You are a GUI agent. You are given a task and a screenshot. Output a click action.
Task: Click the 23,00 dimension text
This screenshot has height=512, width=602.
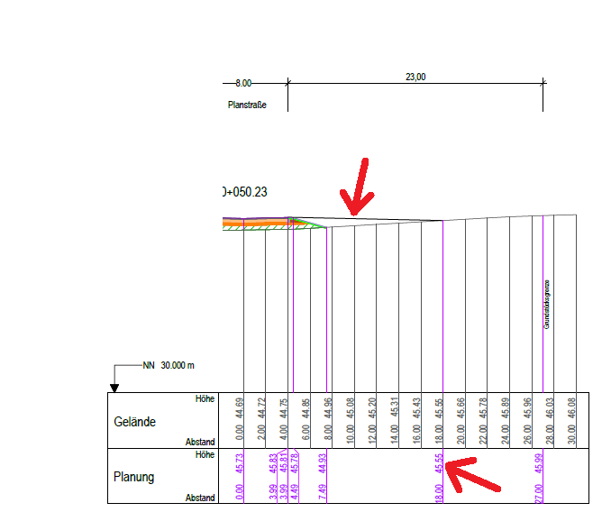coord(415,78)
